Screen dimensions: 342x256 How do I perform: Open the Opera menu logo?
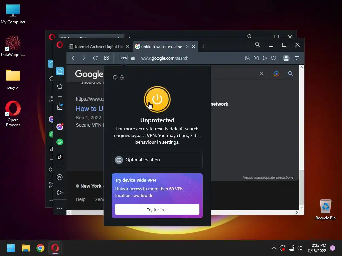tap(59, 45)
